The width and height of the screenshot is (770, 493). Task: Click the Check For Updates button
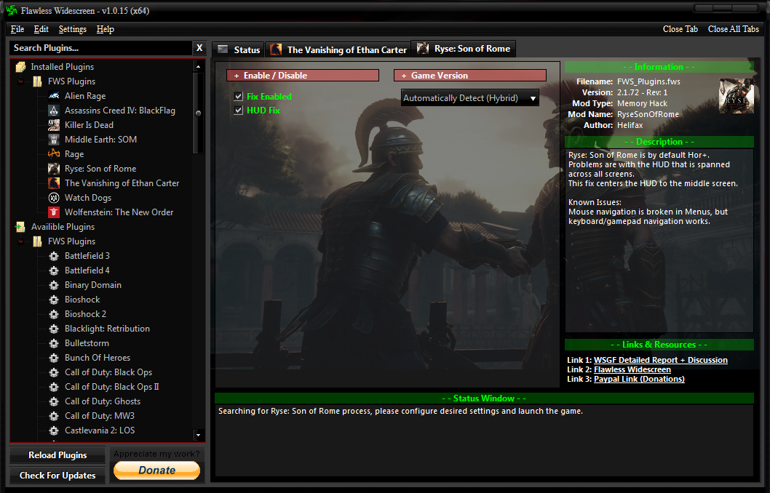57,476
